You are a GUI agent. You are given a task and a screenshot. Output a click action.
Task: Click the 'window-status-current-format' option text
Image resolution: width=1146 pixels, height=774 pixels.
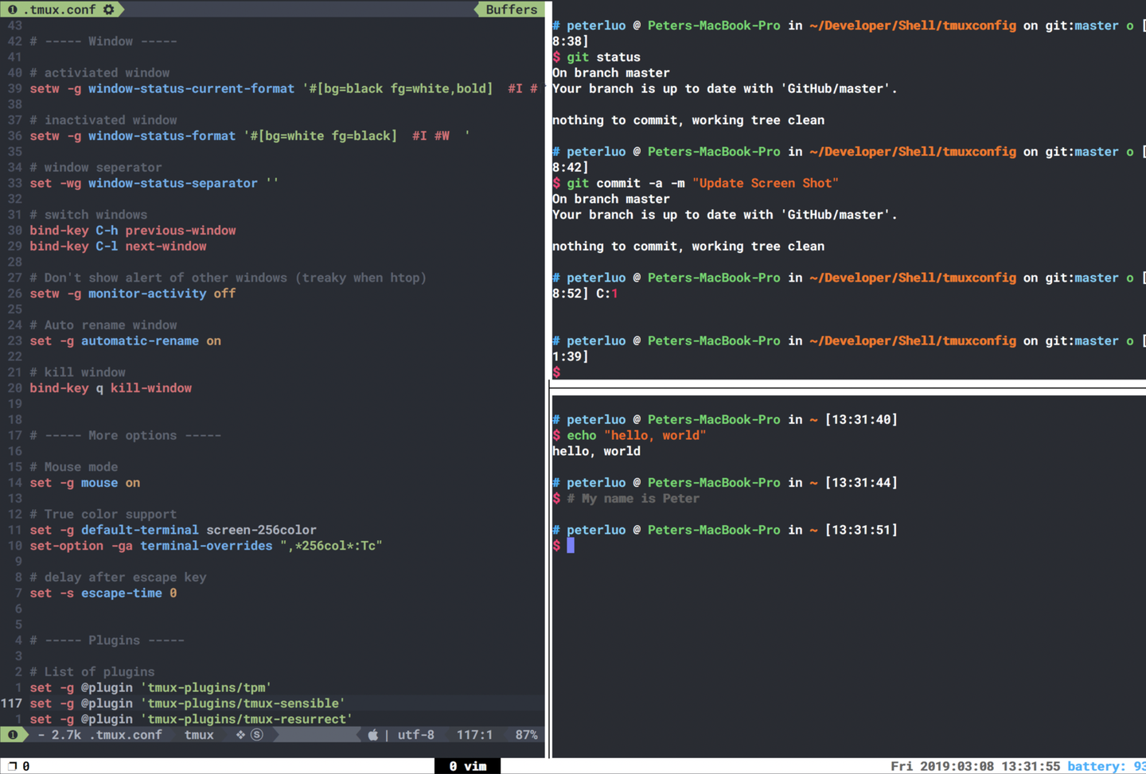click(x=191, y=88)
